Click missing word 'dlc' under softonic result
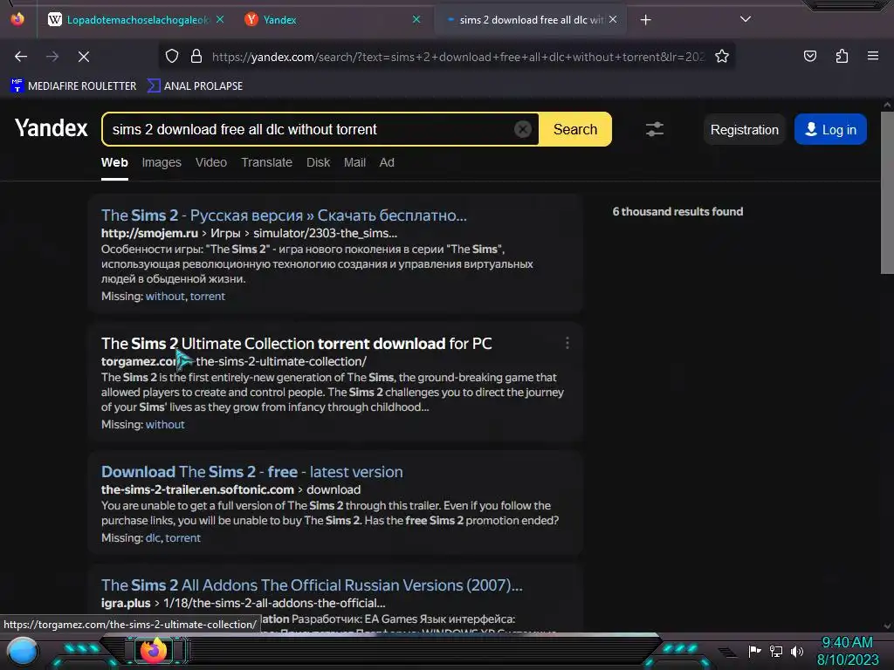This screenshot has width=894, height=670. tap(153, 537)
